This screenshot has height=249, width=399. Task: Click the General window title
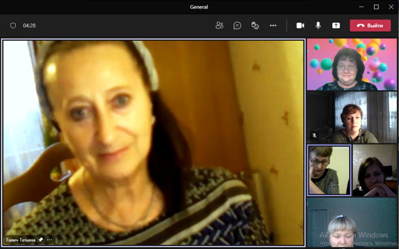click(199, 7)
